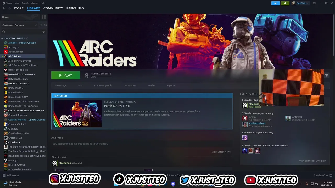
Task: Open PapiChulo account dropdown
Action: (x=300, y=3)
